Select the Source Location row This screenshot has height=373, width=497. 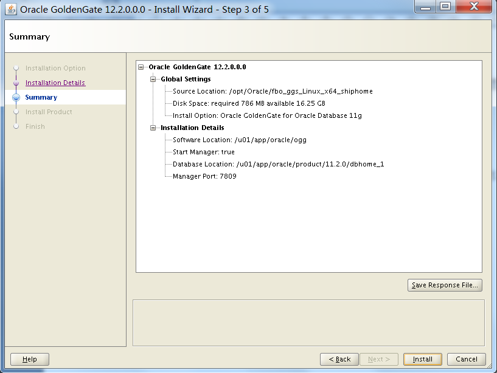click(x=273, y=91)
